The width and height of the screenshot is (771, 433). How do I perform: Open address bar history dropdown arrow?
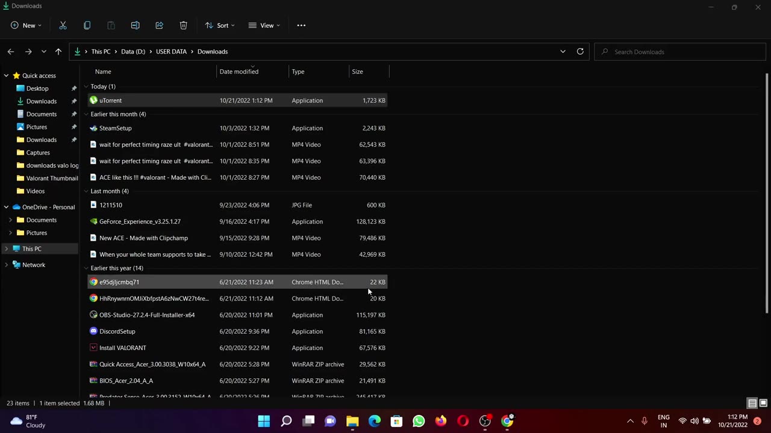(563, 51)
